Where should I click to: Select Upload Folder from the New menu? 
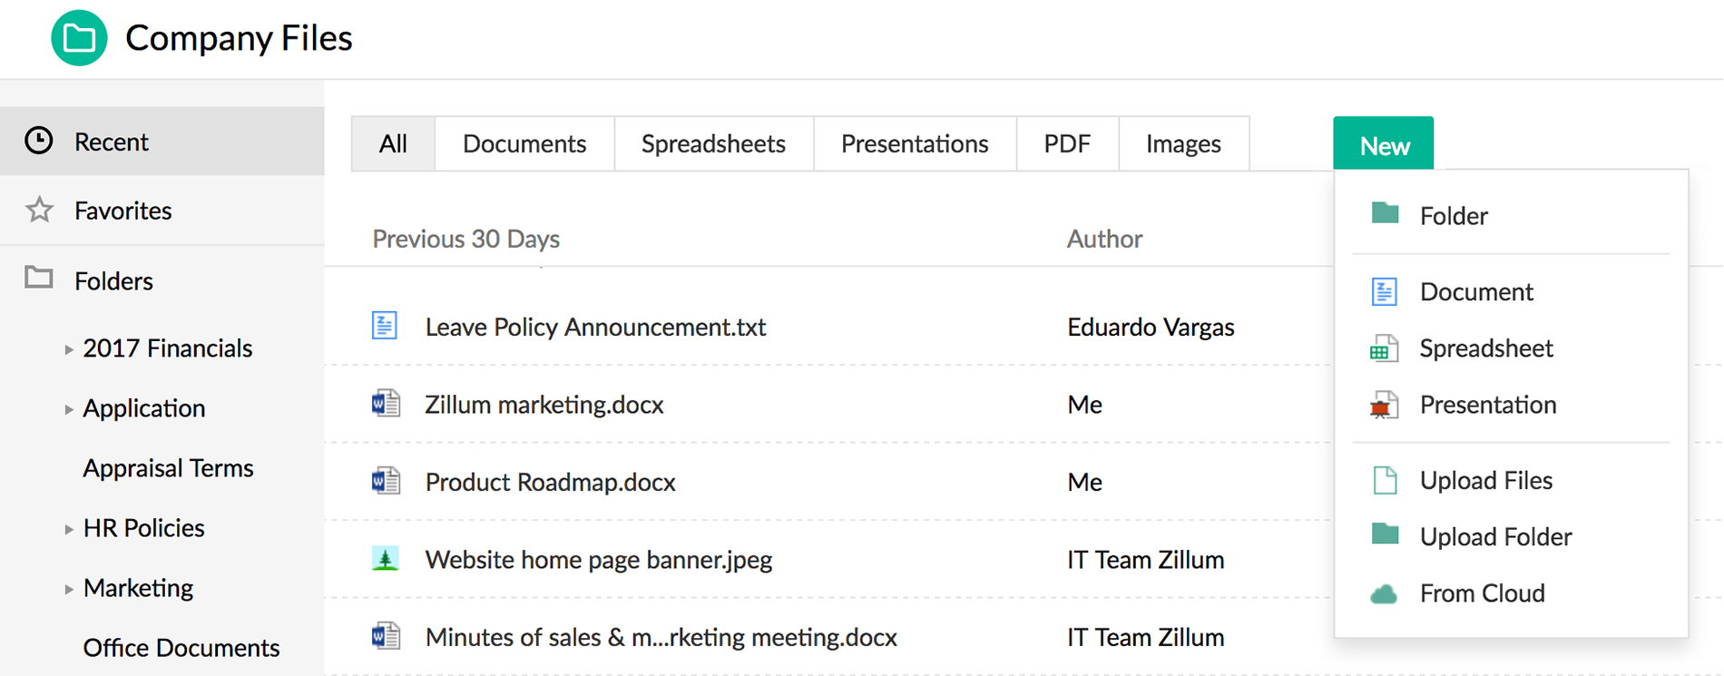(1495, 536)
